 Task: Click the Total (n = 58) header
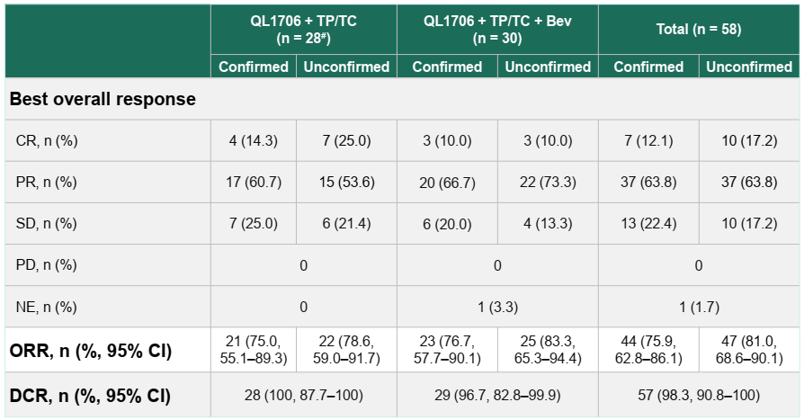coord(699,30)
